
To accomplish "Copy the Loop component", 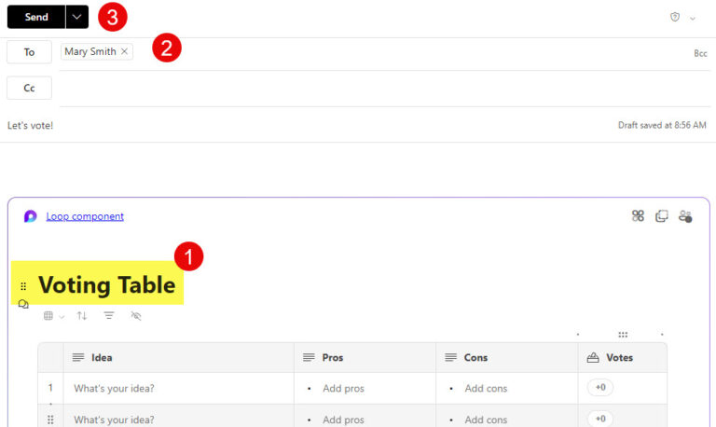I will 662,216.
